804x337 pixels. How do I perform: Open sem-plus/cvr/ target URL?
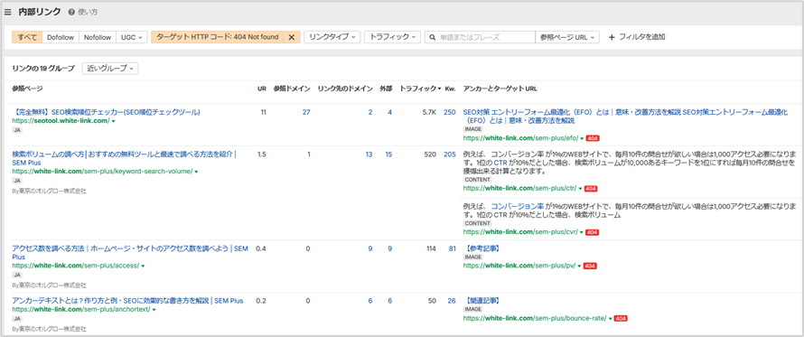[x=520, y=232]
